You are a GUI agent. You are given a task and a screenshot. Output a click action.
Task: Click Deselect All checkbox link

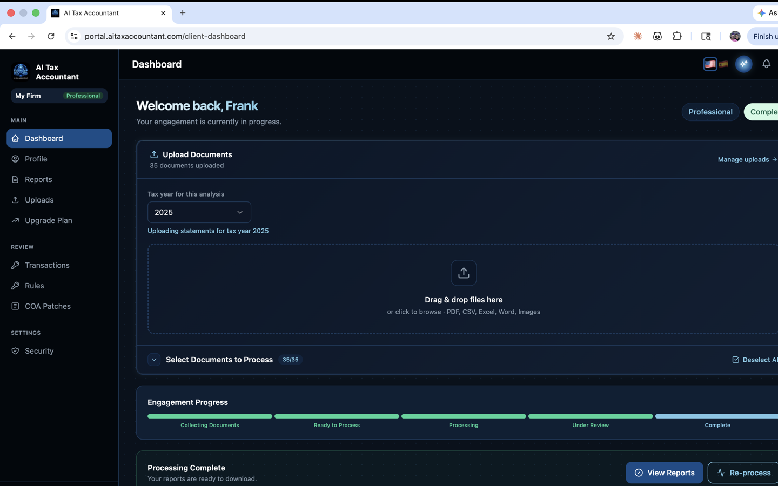click(755, 360)
